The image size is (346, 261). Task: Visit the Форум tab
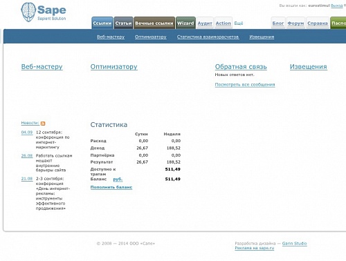pyautogui.click(x=295, y=23)
